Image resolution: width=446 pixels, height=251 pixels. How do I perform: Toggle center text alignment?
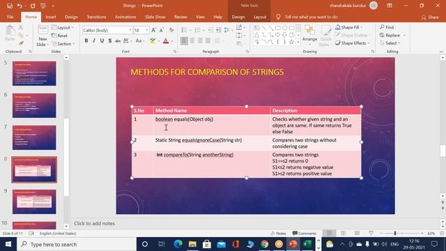click(192, 40)
